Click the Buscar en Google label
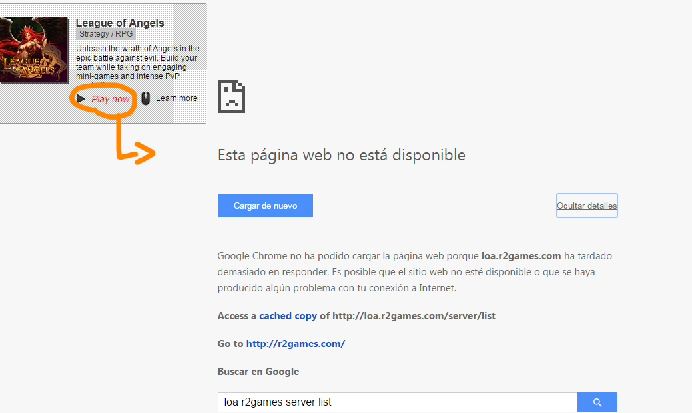 point(258,372)
